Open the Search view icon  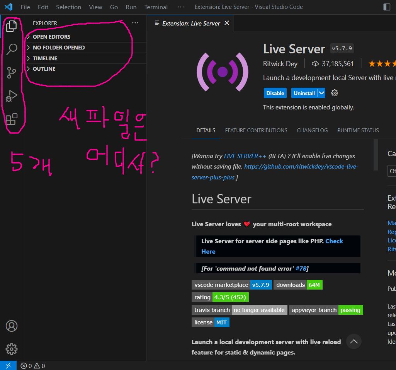point(11,49)
